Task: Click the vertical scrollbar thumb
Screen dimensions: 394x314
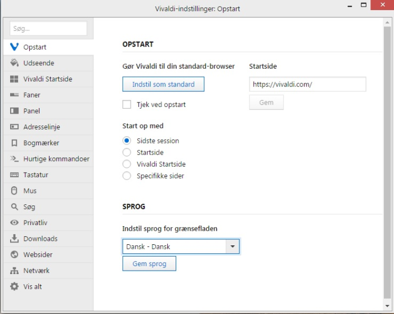Action: 387,163
